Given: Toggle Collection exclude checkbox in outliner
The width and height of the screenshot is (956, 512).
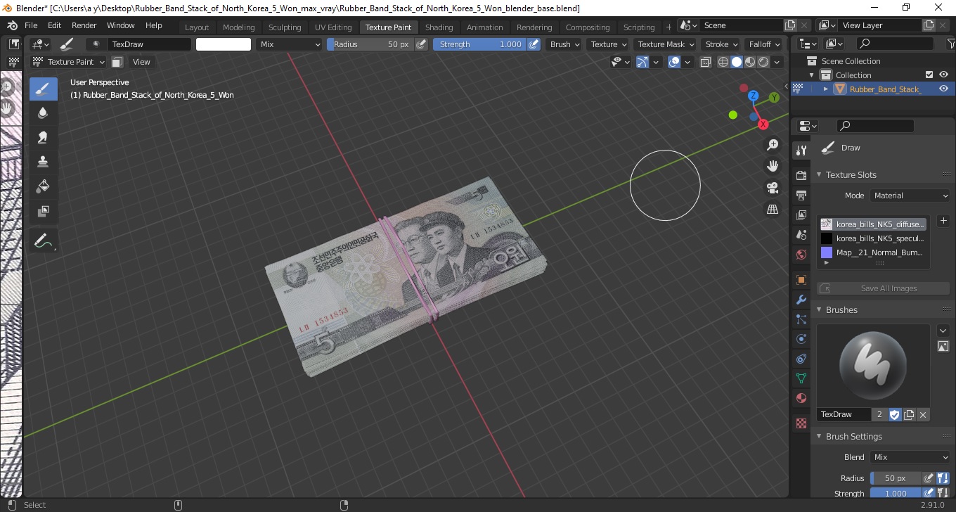Looking at the screenshot, I should (x=929, y=75).
